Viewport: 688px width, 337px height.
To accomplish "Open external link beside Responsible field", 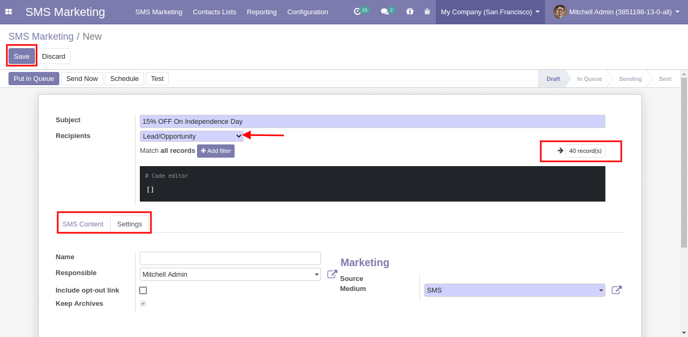I will (x=332, y=274).
